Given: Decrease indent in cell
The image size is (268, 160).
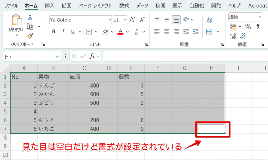Looking at the screenshot, I should tap(186, 32).
